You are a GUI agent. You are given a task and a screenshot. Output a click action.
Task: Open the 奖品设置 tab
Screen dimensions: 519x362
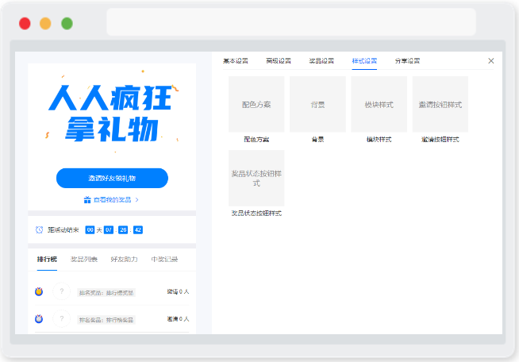coord(321,61)
